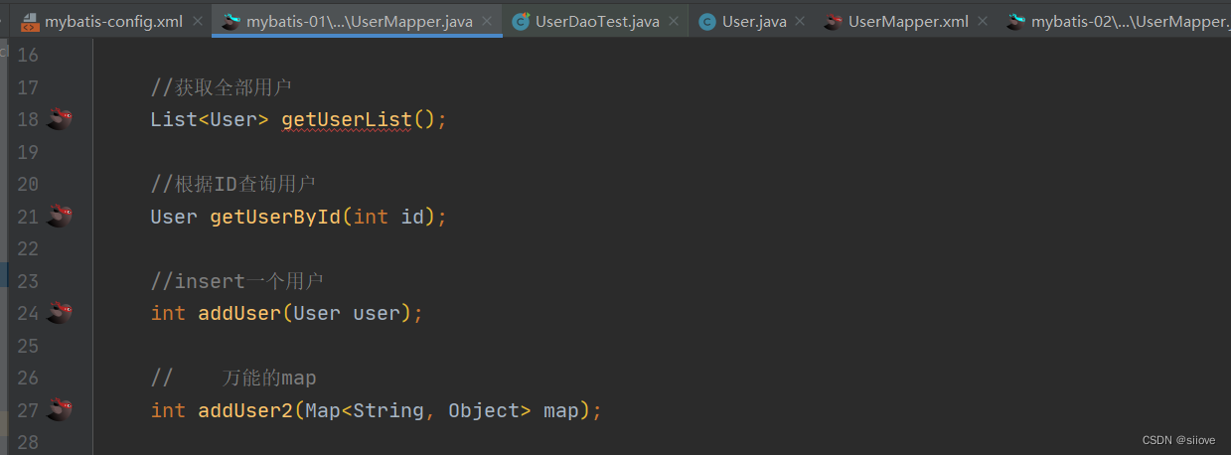Click line number 28 in gutter
1231x455 pixels.
coord(28,442)
